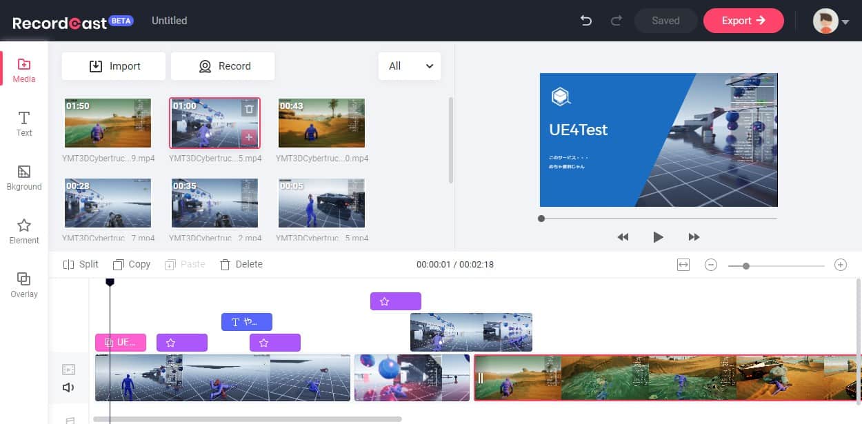Click the YMT3DCybertruc...0.mp4 file name
862x424 pixels.
pos(322,159)
